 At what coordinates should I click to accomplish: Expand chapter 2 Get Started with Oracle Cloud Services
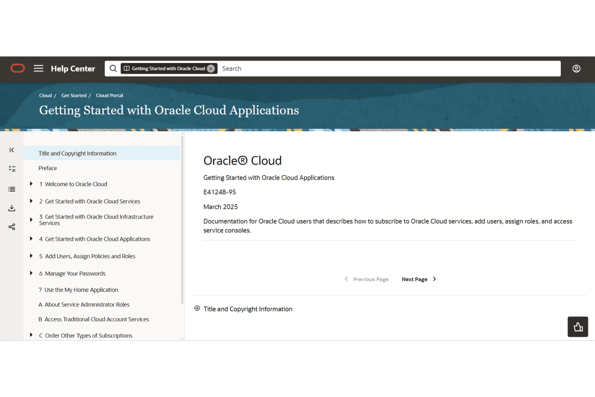[x=31, y=201]
